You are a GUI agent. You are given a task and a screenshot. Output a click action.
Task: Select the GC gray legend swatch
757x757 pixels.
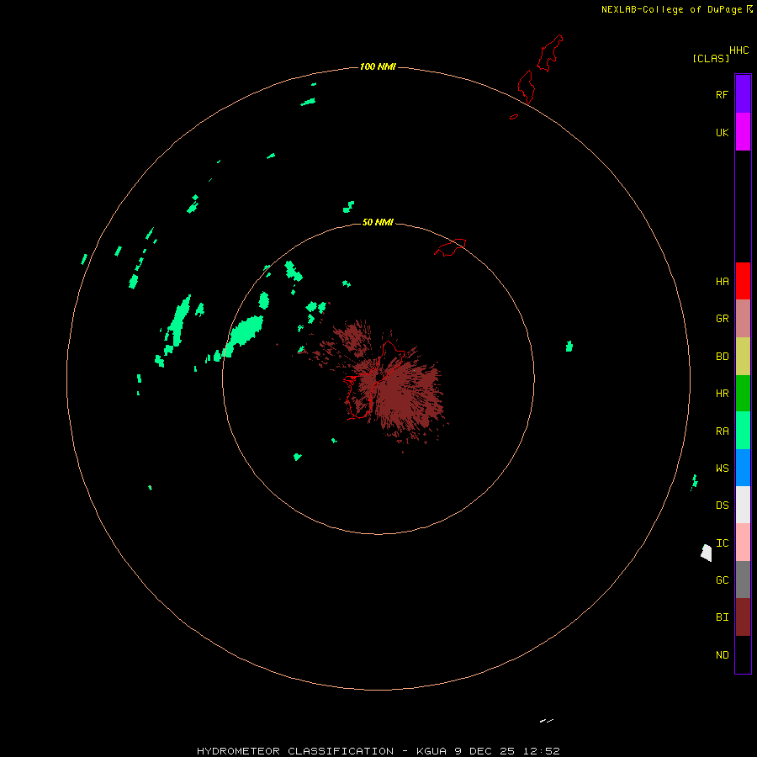(x=743, y=580)
